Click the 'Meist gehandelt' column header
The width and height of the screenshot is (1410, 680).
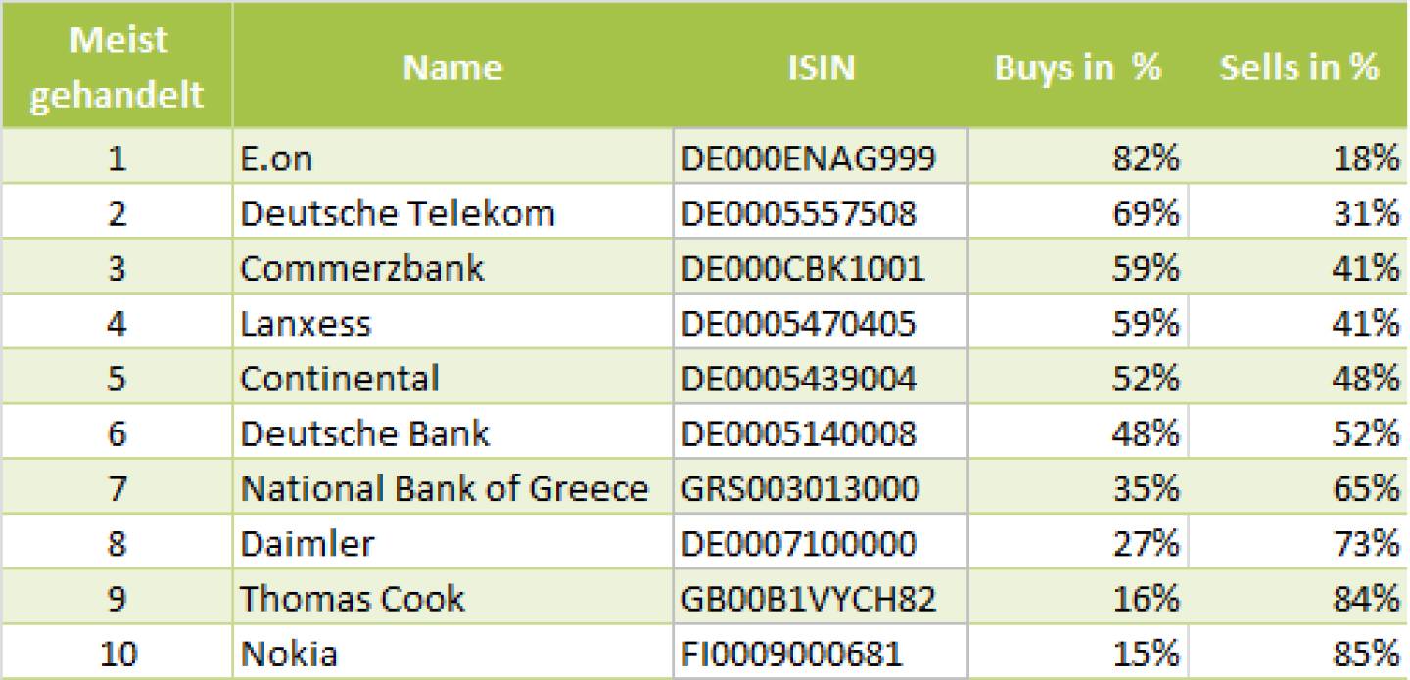(x=117, y=66)
